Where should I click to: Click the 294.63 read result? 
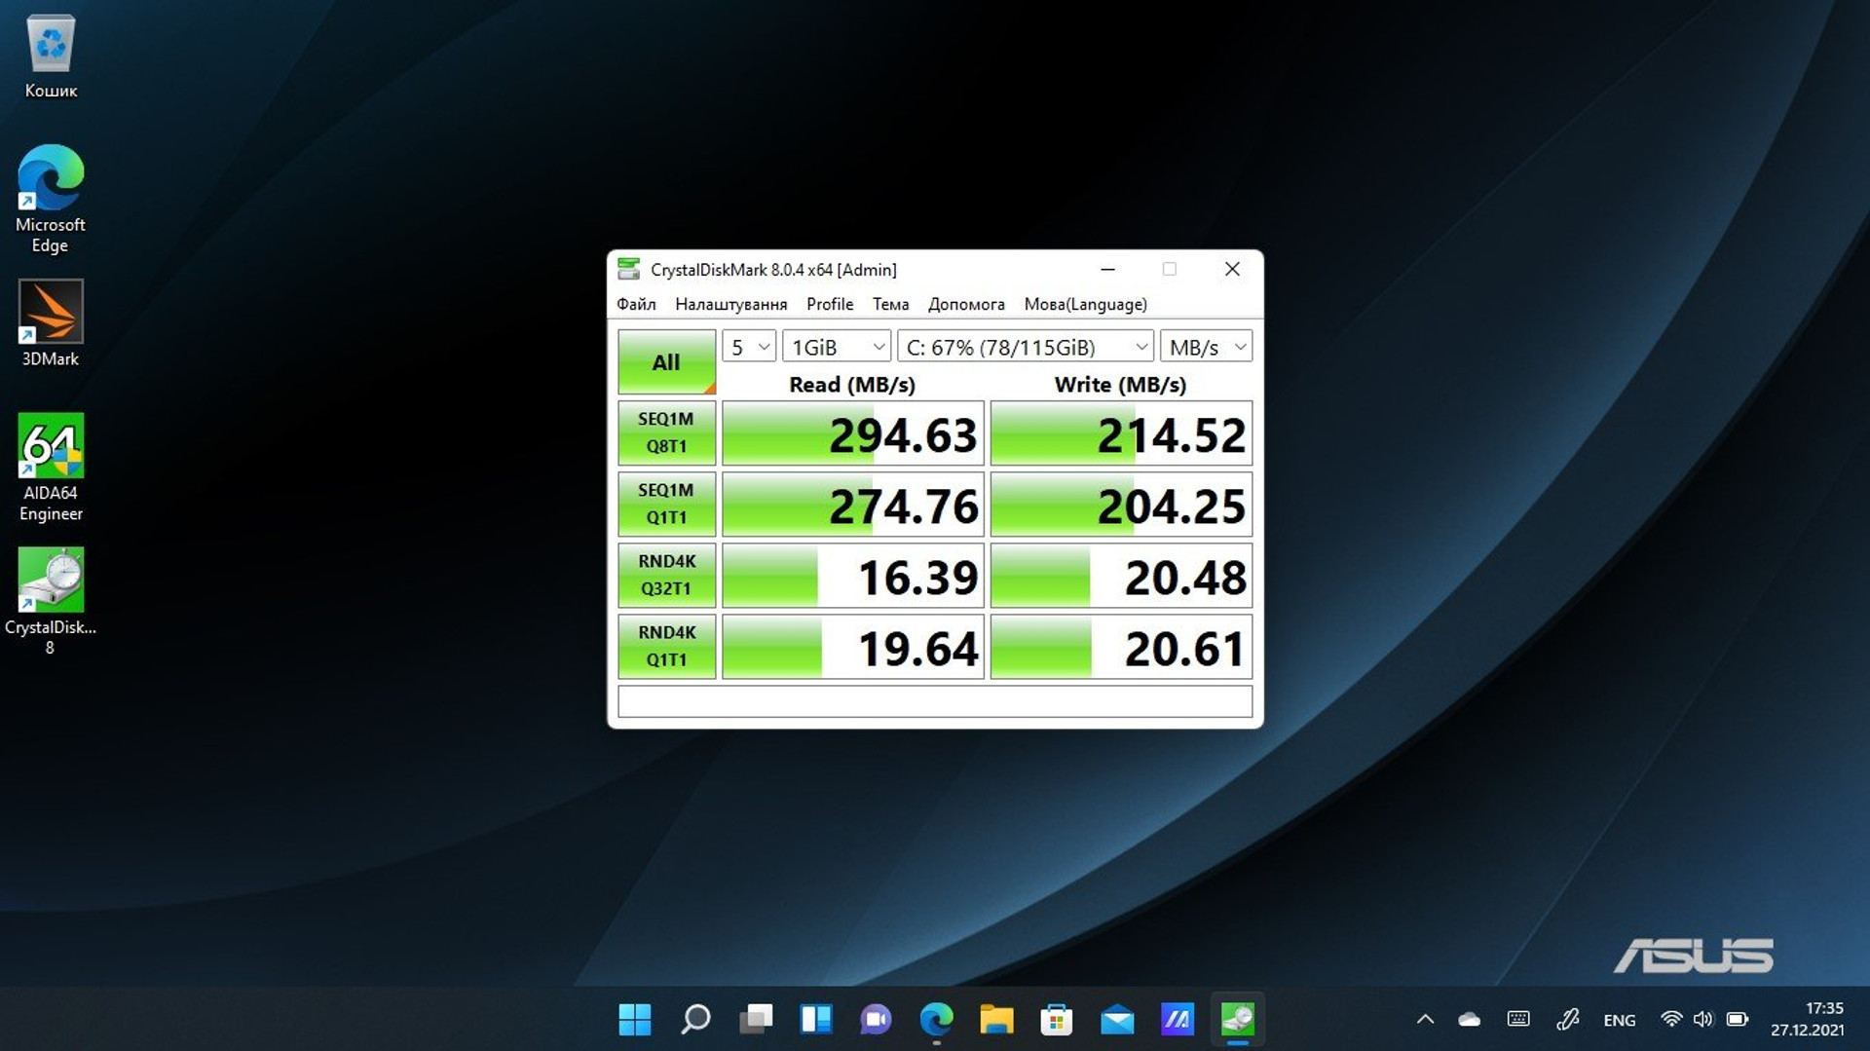pyautogui.click(x=853, y=433)
